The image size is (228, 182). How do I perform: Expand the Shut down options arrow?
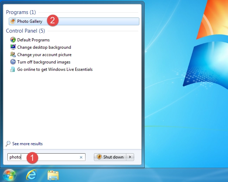coord(130,157)
